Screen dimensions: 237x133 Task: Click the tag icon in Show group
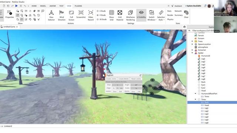(34, 11)
